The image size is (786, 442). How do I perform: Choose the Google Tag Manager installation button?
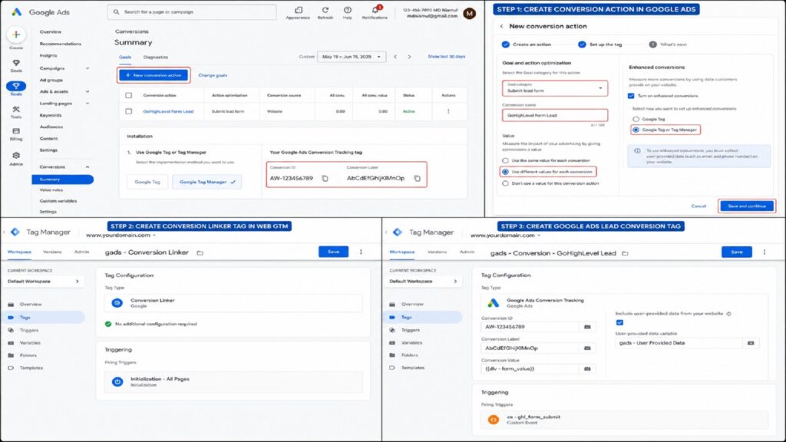coord(206,182)
